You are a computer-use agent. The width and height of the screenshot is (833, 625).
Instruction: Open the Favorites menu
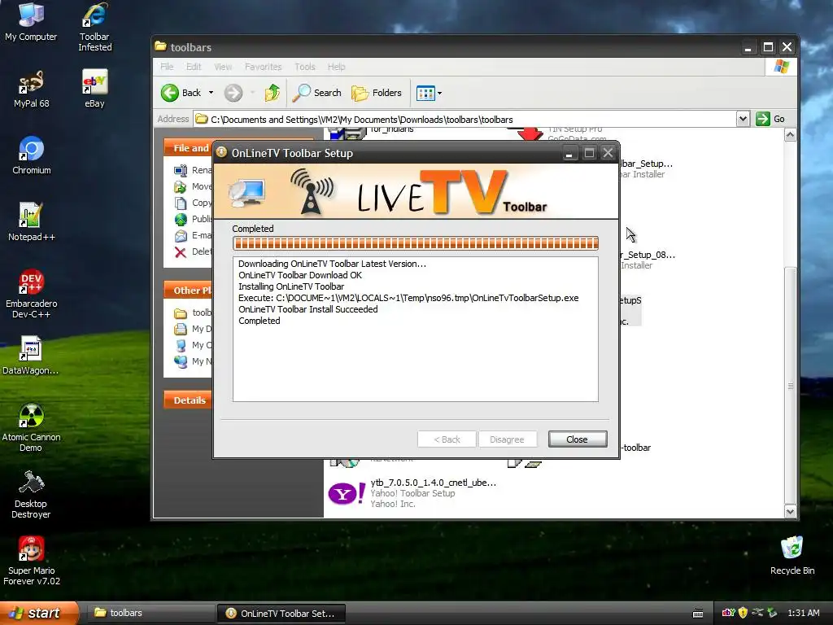point(263,67)
